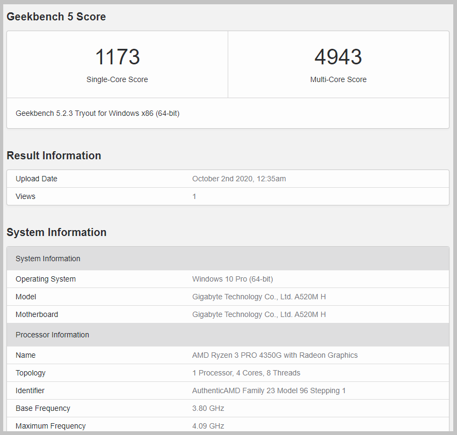457x435 pixels.
Task: Select the AMD Ryzen 3 PRO 4350G name
Action: 275,355
